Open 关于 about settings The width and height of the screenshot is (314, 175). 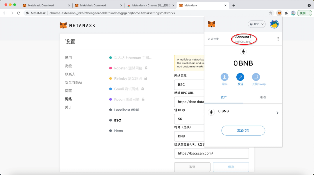68,107
